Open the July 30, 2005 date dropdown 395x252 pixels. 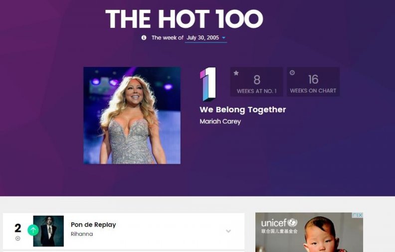point(206,38)
